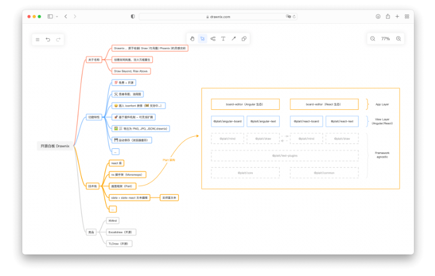435x276 pixels.
Task: Open the Shapes tool
Action: (x=244, y=39)
